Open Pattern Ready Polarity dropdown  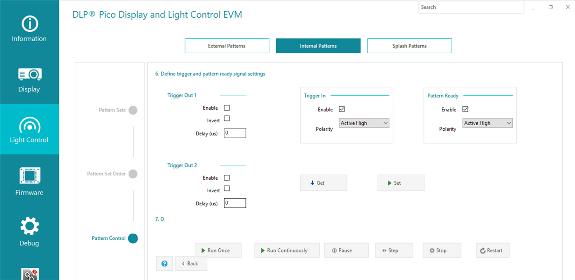488,123
